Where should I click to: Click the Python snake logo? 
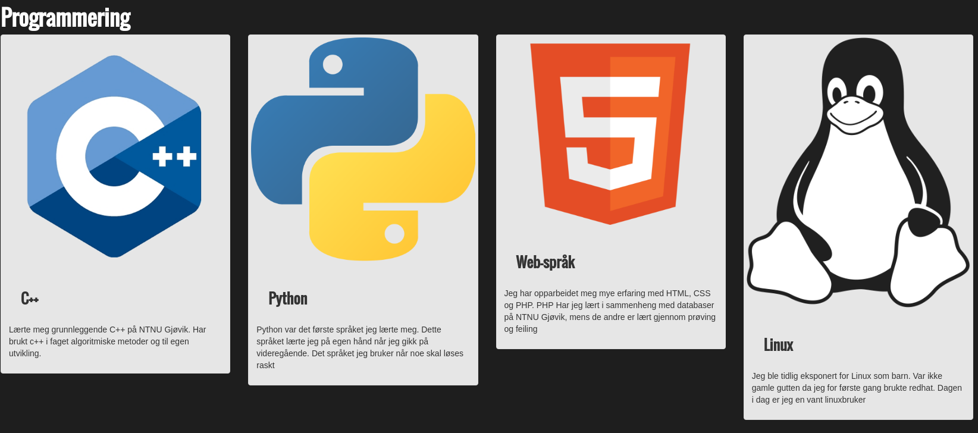[x=363, y=149]
